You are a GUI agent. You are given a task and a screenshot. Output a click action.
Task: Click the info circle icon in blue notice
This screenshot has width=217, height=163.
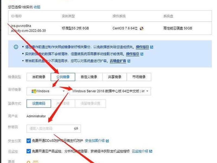[x=16, y=47]
